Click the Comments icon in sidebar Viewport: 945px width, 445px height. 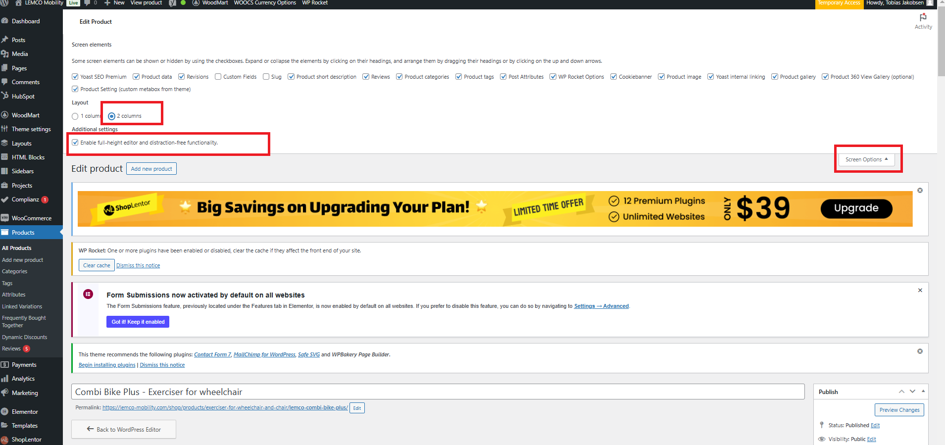(5, 82)
